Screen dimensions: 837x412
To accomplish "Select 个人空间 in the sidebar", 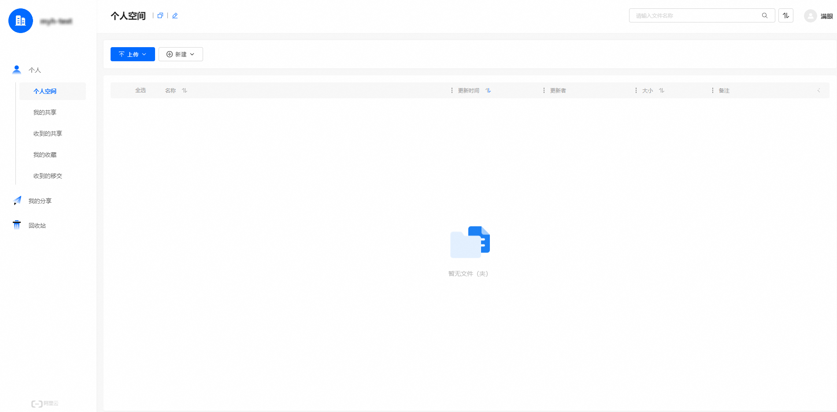I will pos(52,91).
